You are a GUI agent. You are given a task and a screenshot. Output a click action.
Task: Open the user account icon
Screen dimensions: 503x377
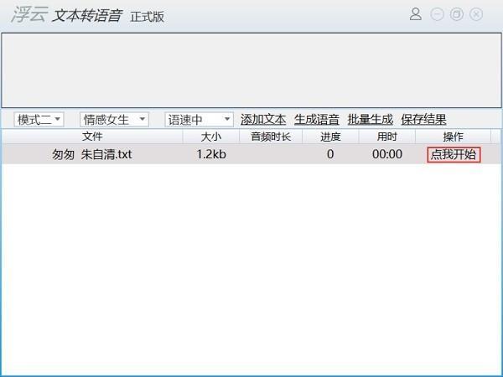416,14
